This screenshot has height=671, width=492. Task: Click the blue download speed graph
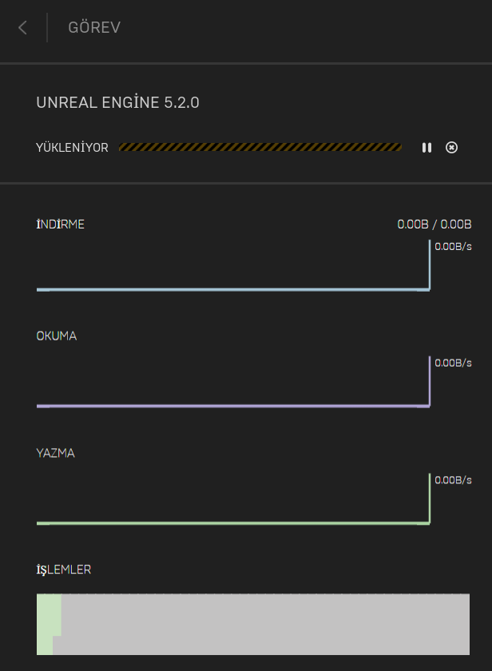232,272
